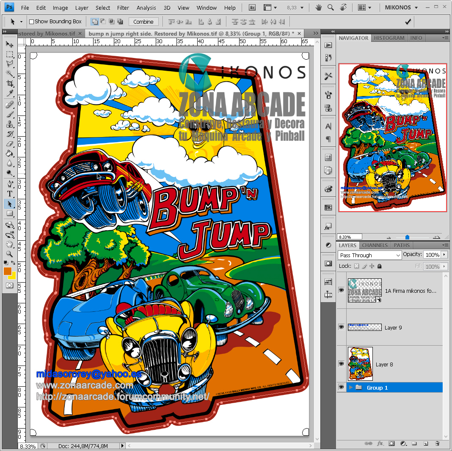The height and width of the screenshot is (451, 452).
Task: Select the Brush tool
Action: pyautogui.click(x=10, y=115)
